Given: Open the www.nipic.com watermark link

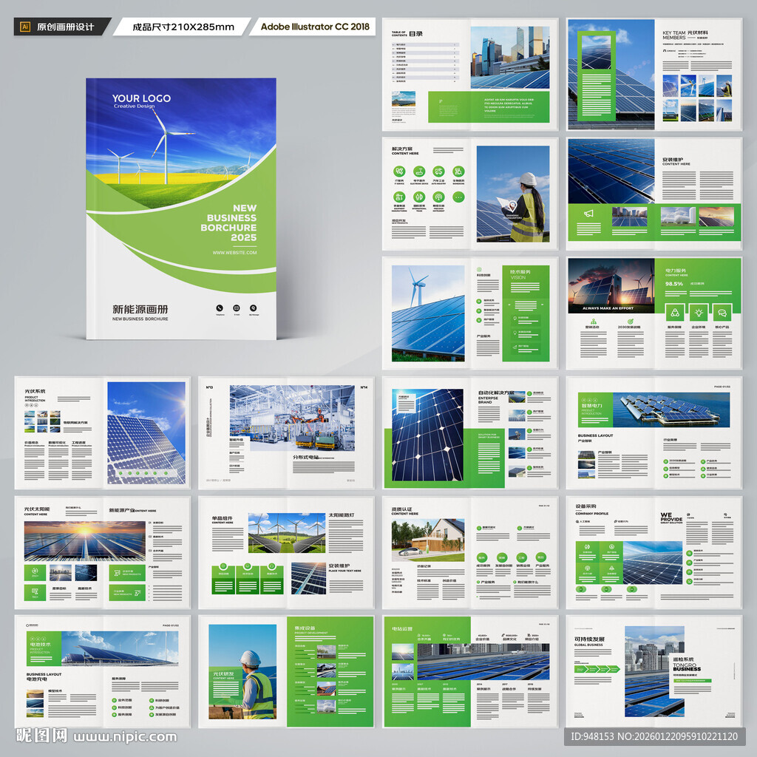Looking at the screenshot, I should [x=125, y=737].
